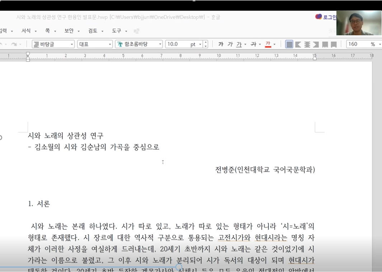The image size is (382, 272).
Task: Click the subtitle 김소월의 시와 김순남의 가곡을 중심으로
Action: click(97, 147)
